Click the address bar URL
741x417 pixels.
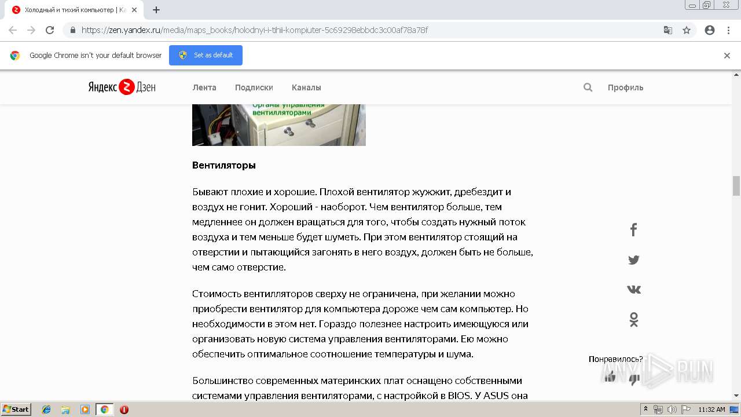click(x=255, y=30)
